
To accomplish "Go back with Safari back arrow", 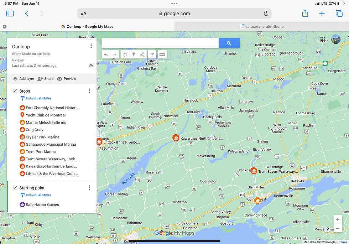I will [26, 14].
